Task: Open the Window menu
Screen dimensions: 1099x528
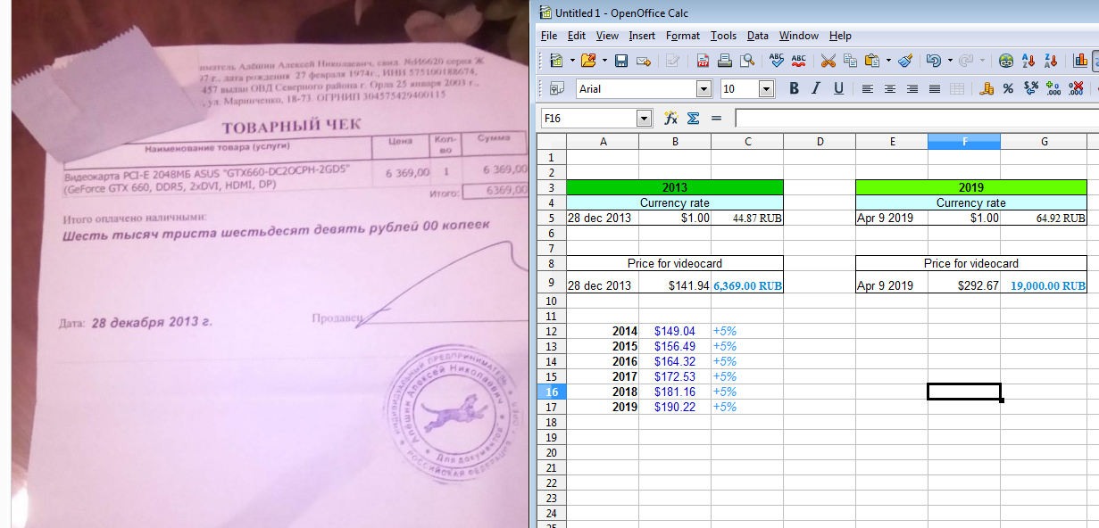Action: click(798, 36)
